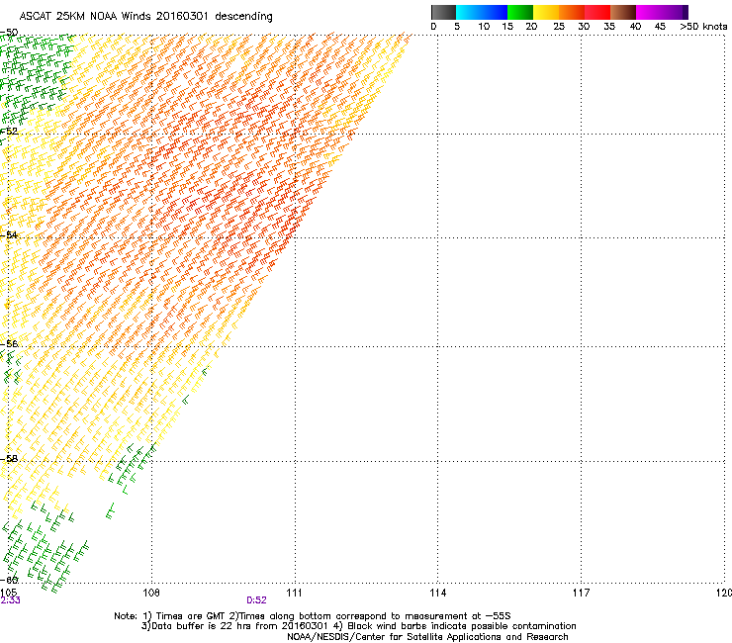Click the blue 10-15 knots legend color

pos(495,12)
